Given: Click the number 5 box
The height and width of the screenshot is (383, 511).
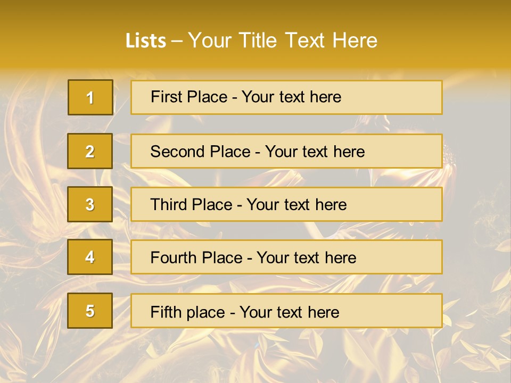Looking at the screenshot, I should (90, 311).
